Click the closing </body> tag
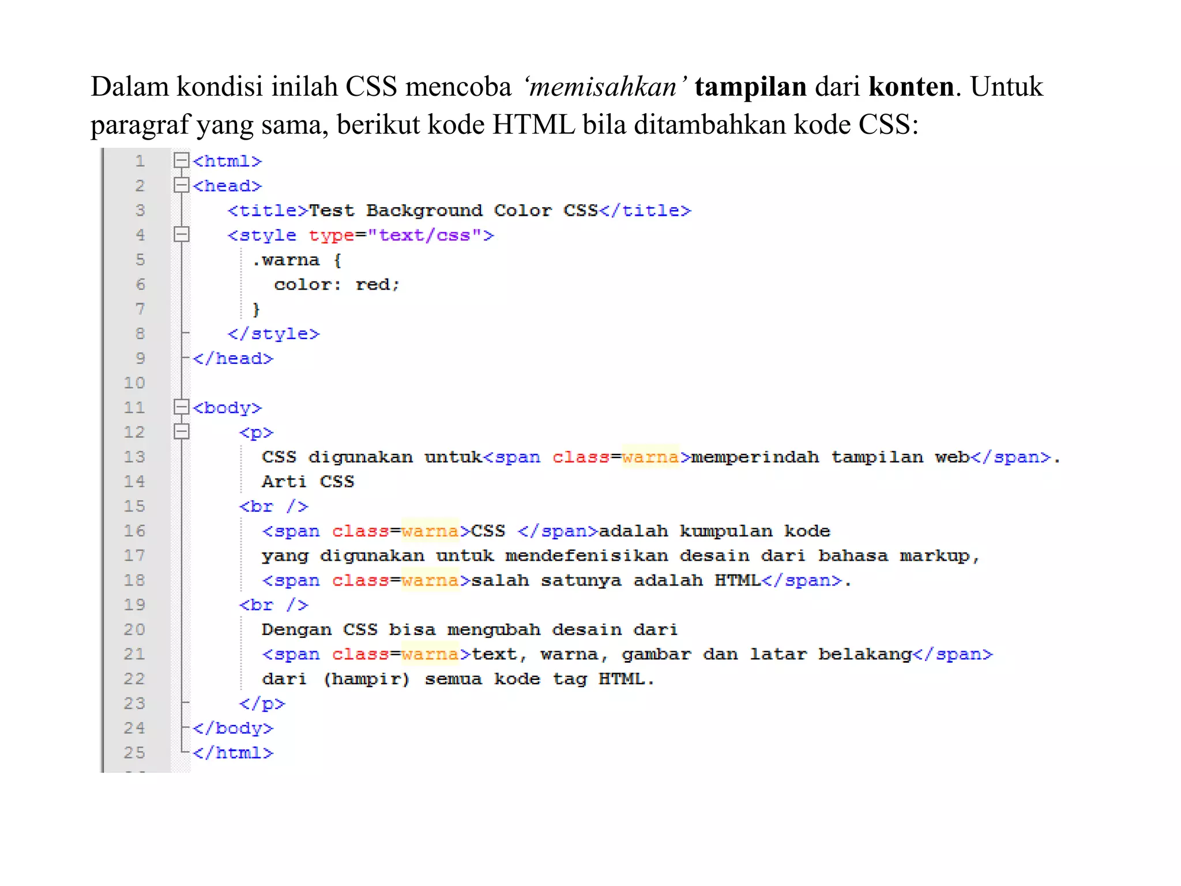Image resolution: width=1181 pixels, height=886 pixels. (x=233, y=729)
